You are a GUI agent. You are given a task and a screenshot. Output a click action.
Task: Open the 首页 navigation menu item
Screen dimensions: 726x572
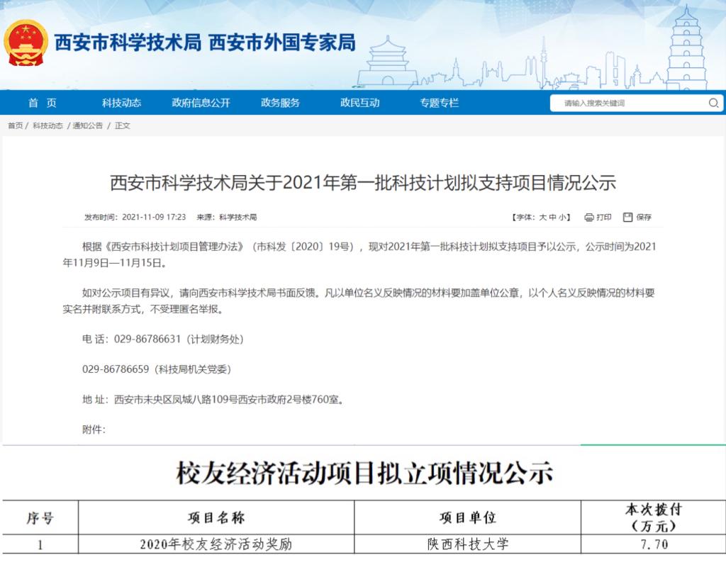[x=43, y=103]
